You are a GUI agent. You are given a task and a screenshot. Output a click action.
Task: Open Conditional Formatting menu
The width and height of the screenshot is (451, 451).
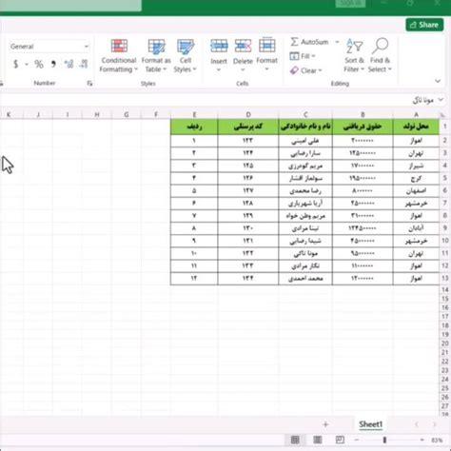tap(119, 56)
